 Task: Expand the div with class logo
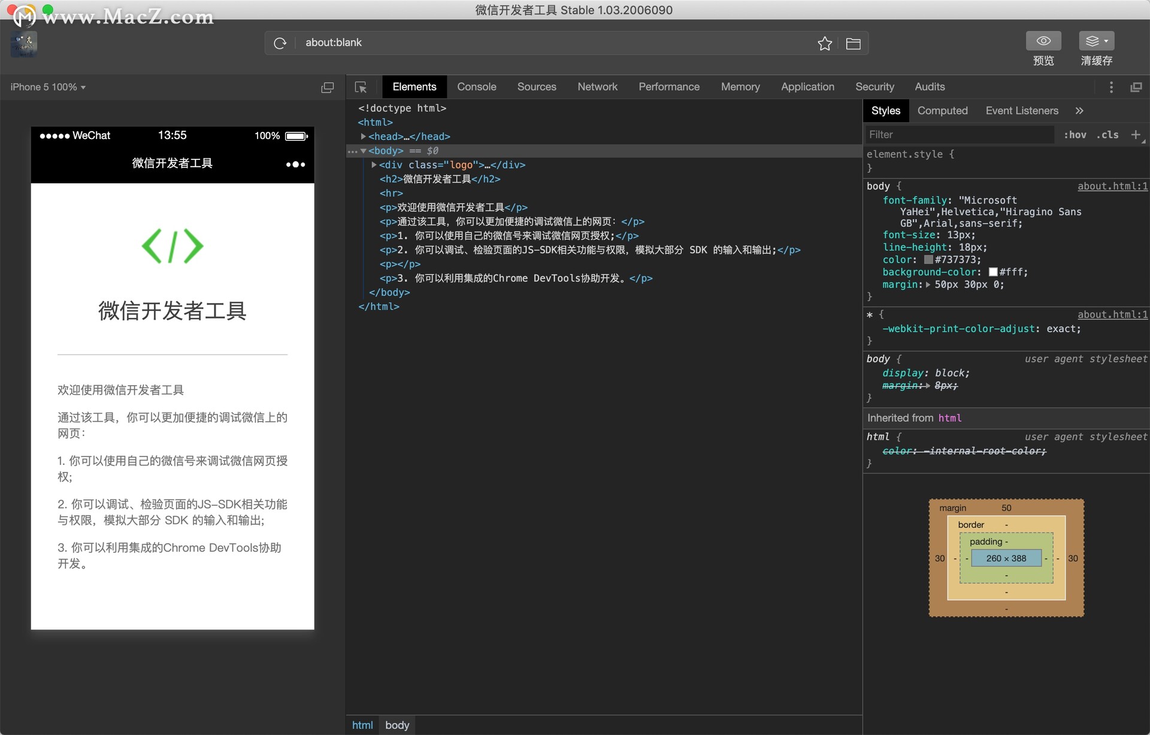(x=374, y=165)
